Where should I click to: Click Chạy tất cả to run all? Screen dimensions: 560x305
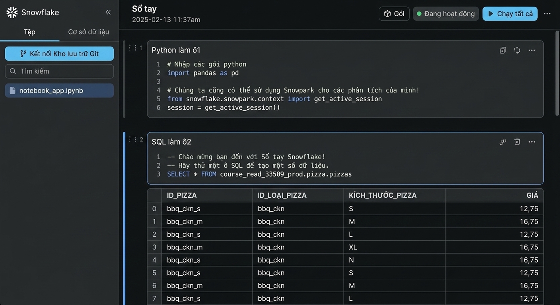coord(510,14)
